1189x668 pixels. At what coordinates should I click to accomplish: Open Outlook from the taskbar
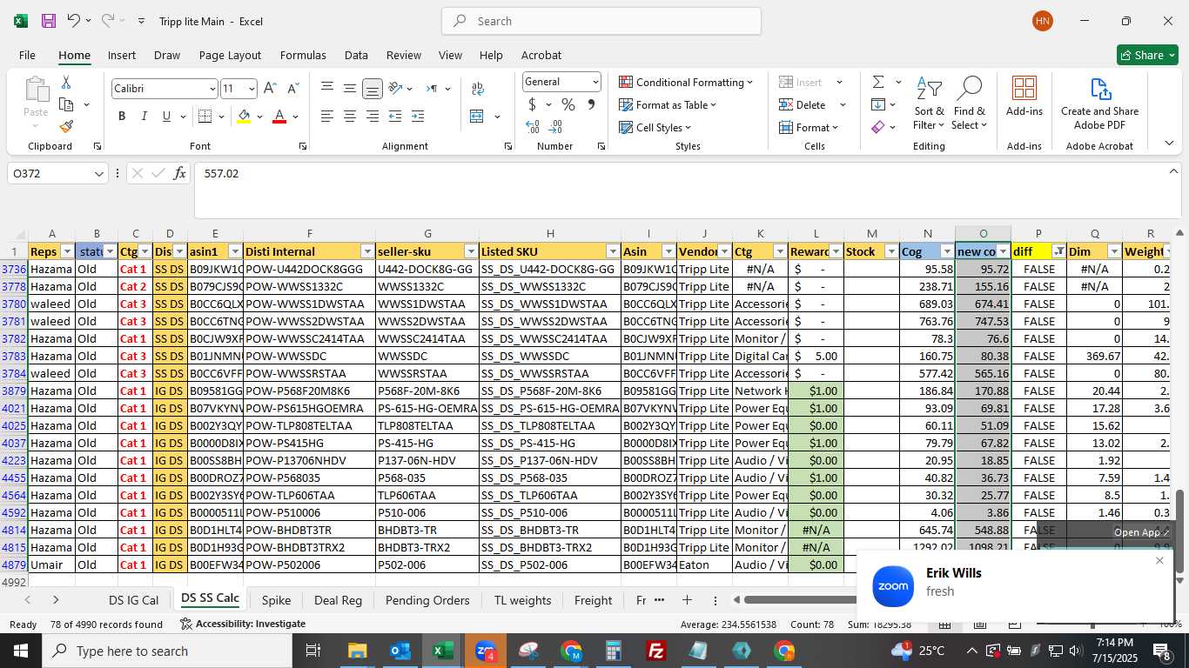pos(400,651)
